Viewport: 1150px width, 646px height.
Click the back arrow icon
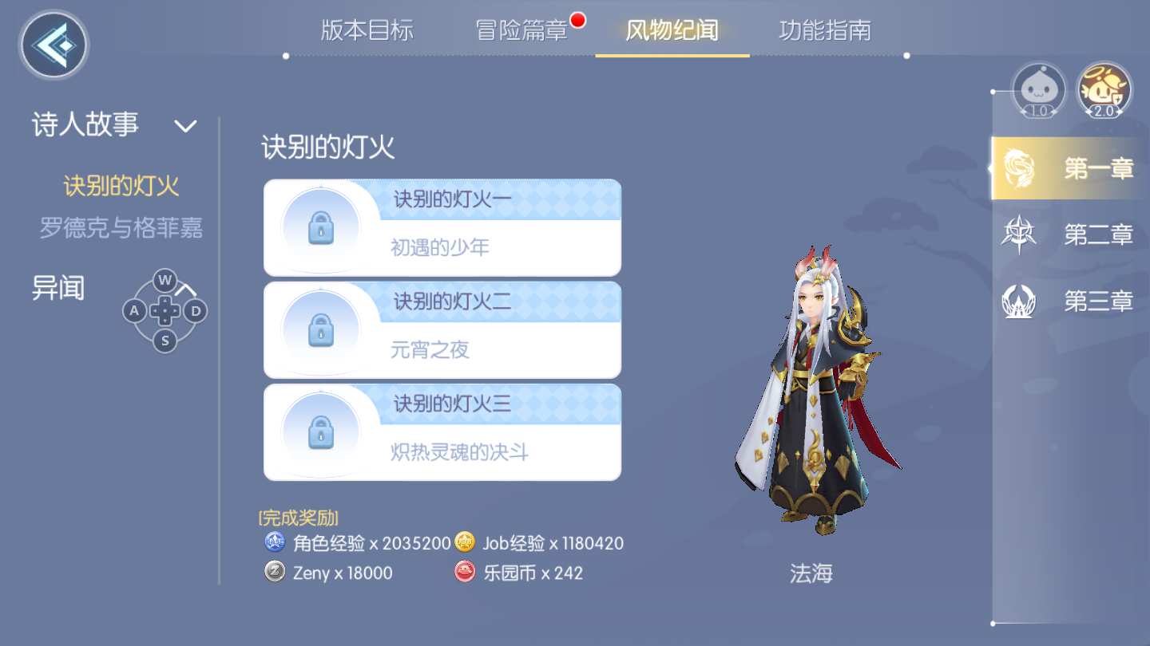coord(54,45)
